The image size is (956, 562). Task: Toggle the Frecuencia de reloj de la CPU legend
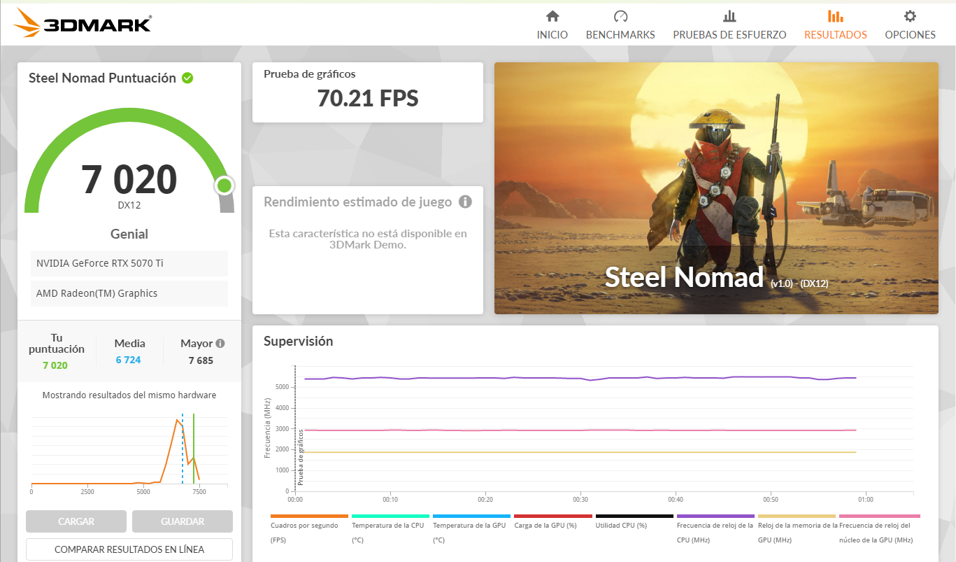coord(715,528)
